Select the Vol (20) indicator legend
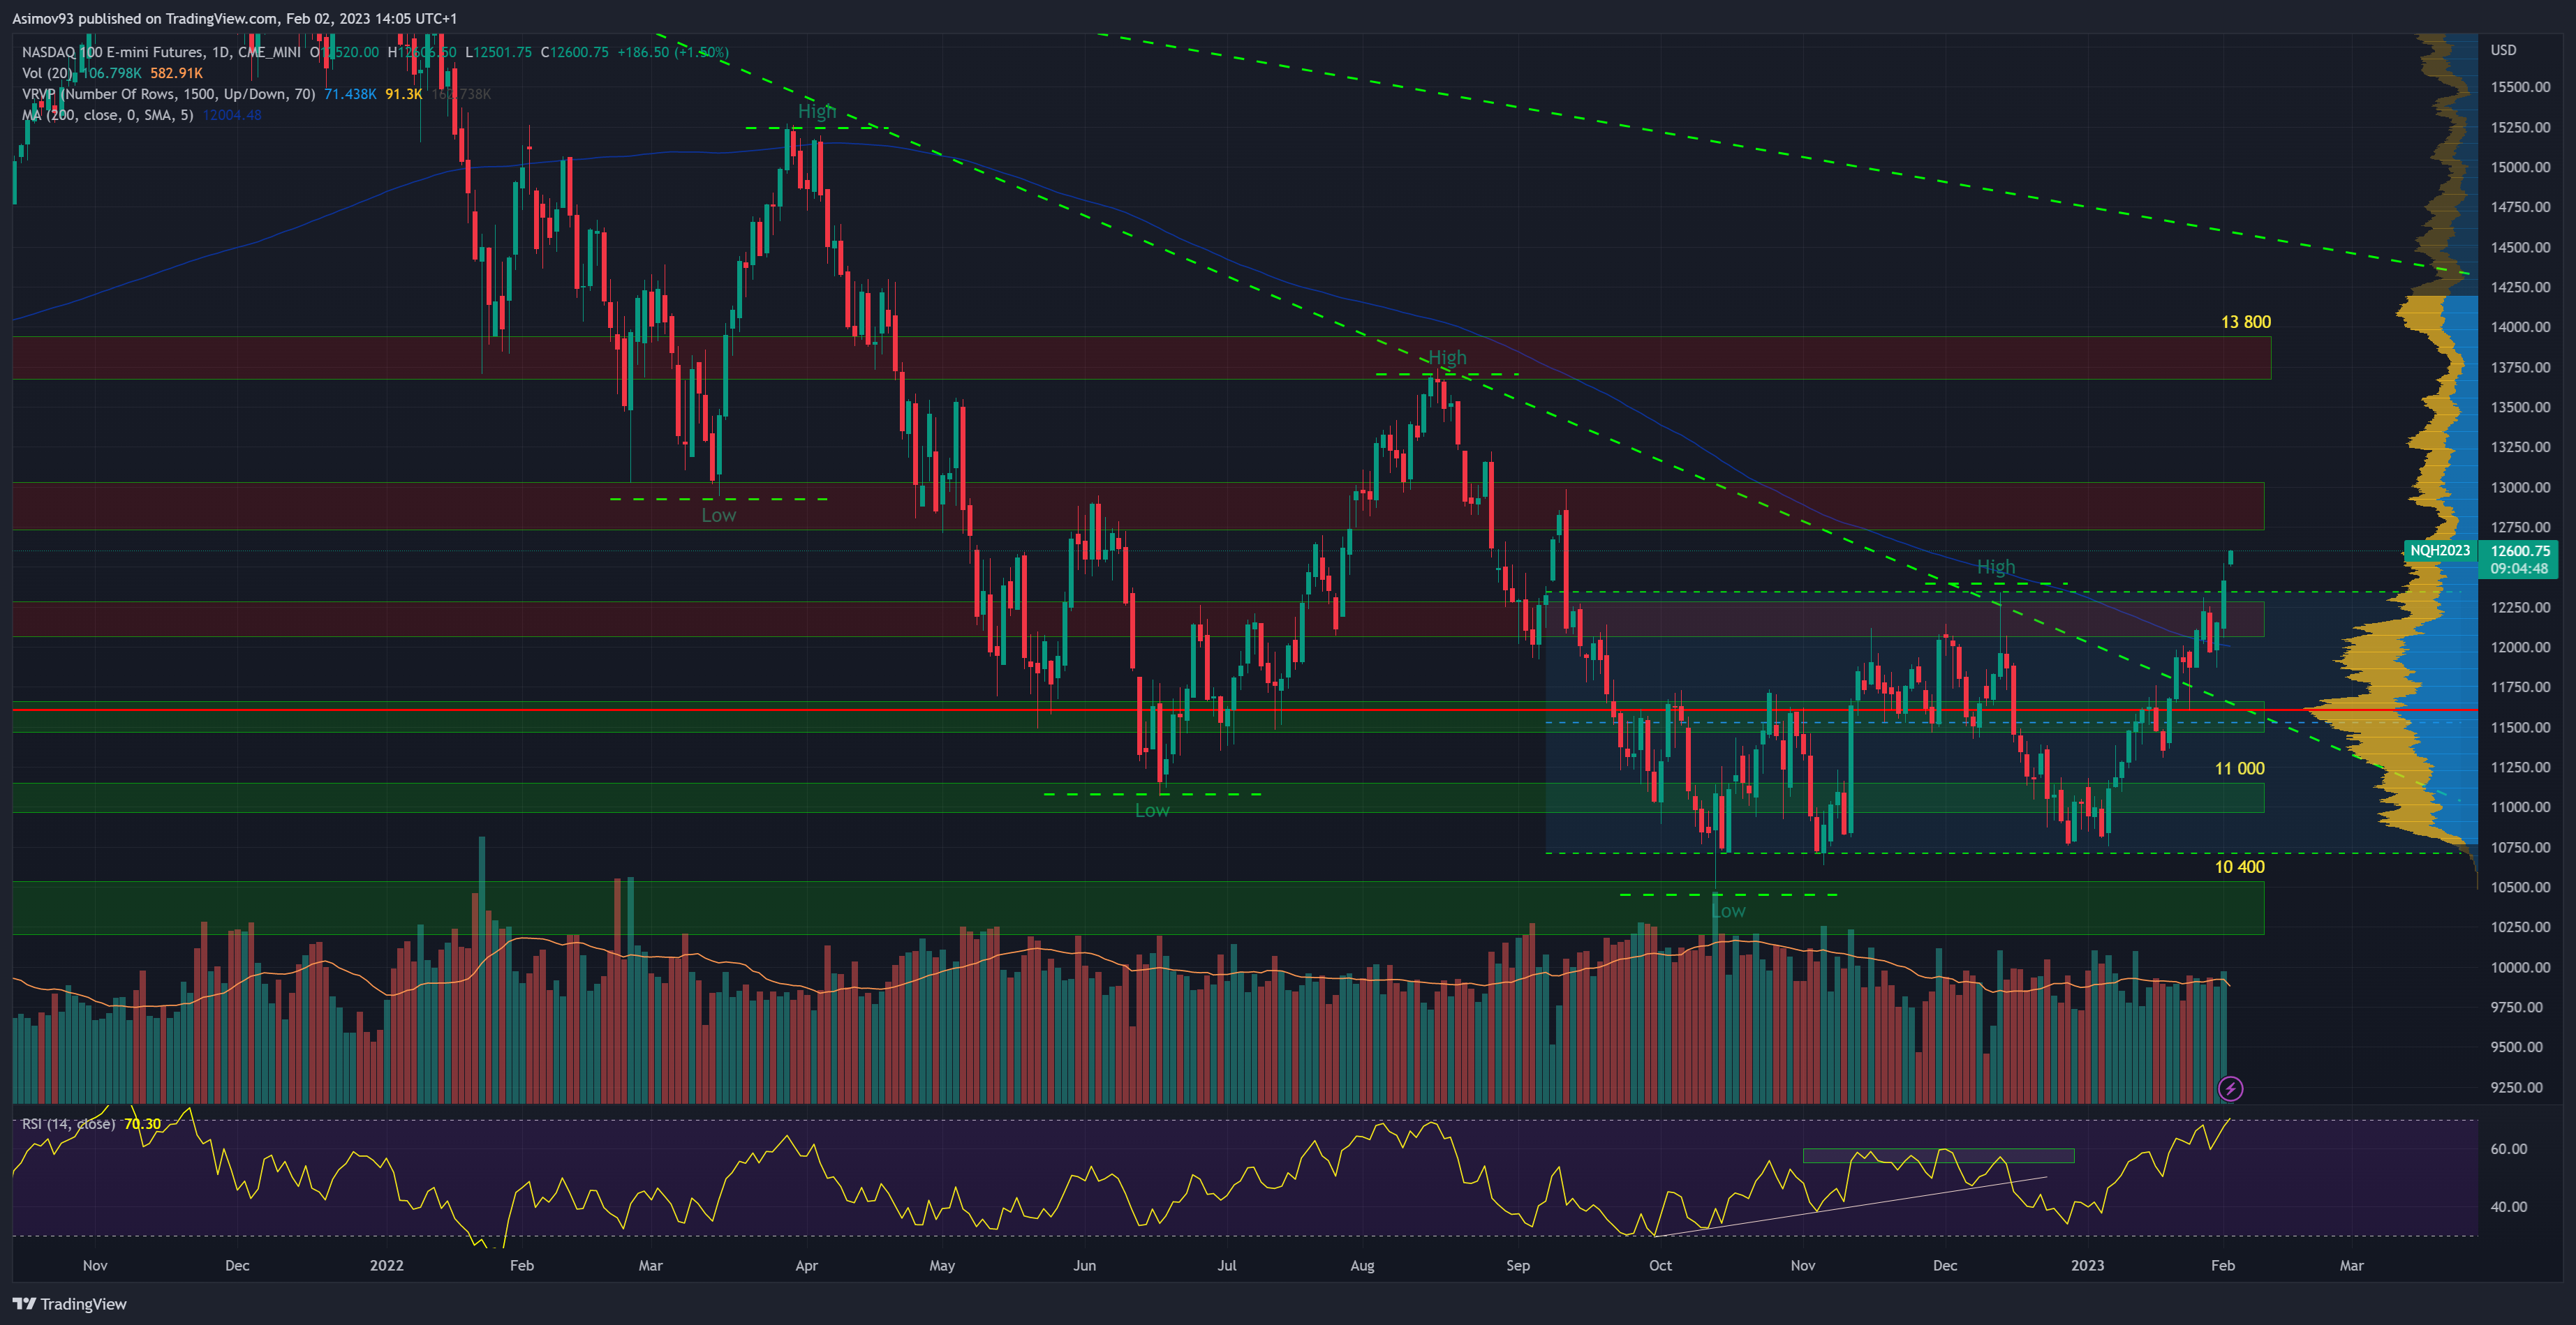The image size is (2576, 1325). tap(46, 73)
